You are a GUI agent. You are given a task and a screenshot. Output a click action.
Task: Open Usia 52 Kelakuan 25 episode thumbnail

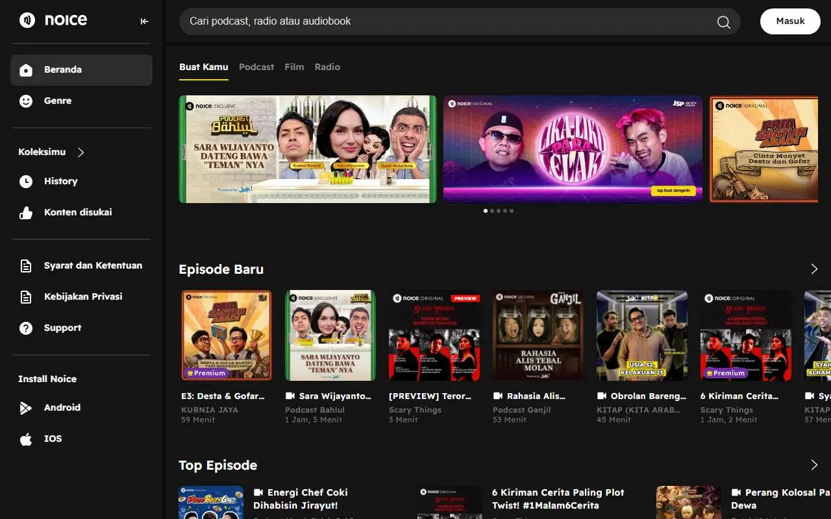click(642, 335)
